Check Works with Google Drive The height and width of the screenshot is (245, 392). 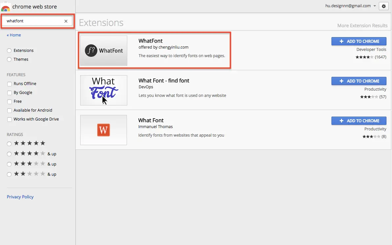(10, 119)
